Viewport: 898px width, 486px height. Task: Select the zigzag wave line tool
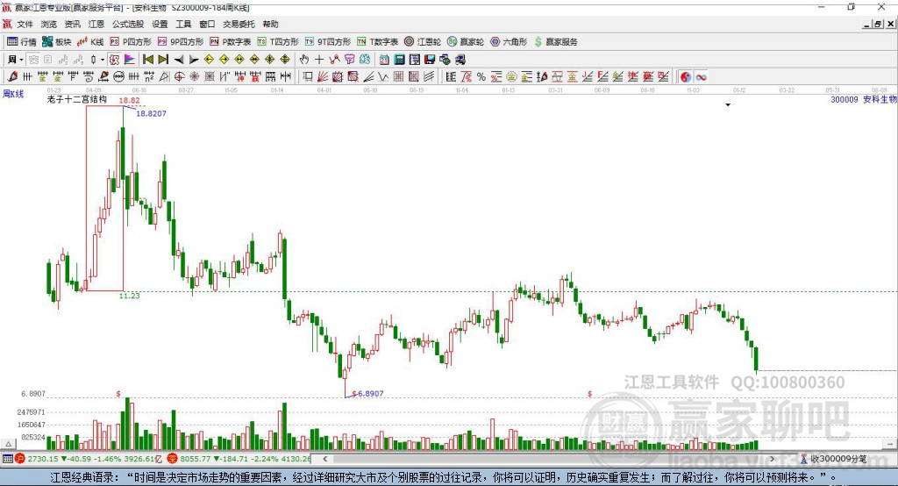(382, 77)
